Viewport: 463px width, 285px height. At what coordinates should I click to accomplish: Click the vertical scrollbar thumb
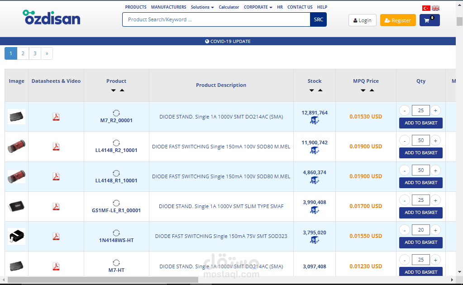(x=459, y=22)
